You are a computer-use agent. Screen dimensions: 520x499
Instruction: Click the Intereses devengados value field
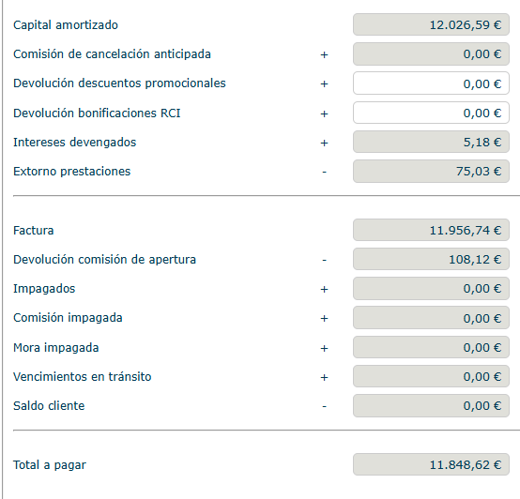[431, 142]
